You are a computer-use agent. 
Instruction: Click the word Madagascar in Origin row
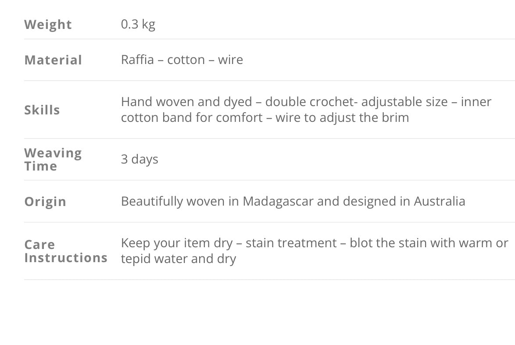(x=278, y=201)
